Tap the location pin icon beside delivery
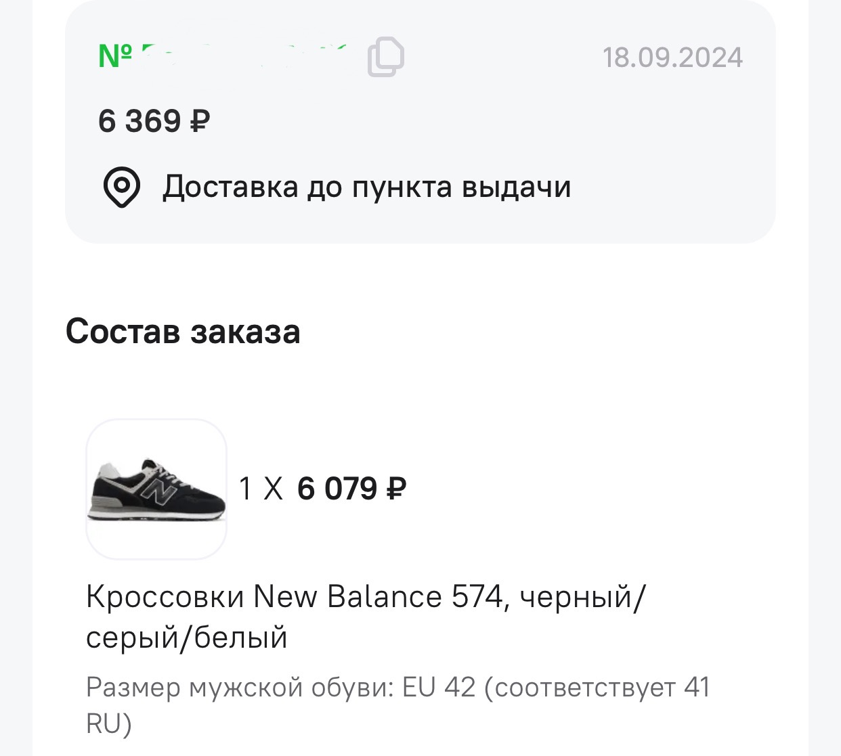 (121, 187)
